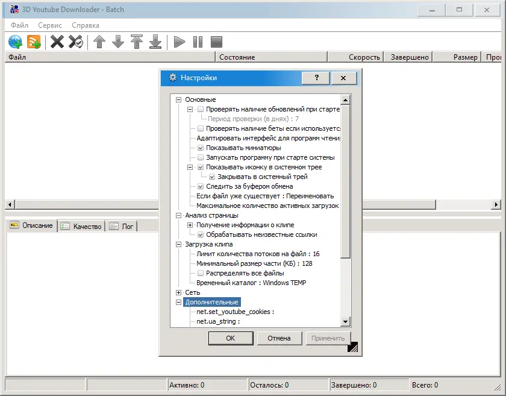Click the move down arrow icon
506x396 pixels.
(x=118, y=42)
